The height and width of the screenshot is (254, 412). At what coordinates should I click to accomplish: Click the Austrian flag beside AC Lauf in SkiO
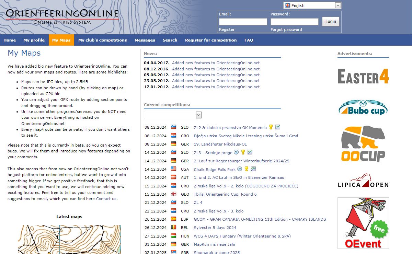tap(173, 177)
